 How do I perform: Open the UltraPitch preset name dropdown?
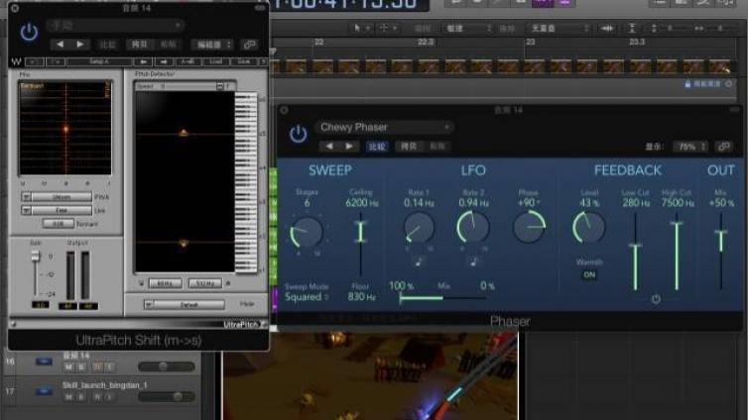pyautogui.click(x=115, y=25)
